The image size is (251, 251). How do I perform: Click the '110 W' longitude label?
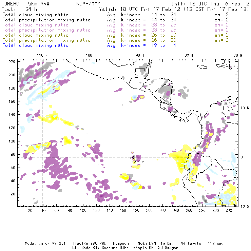pyautogui.click(x=42, y=55)
